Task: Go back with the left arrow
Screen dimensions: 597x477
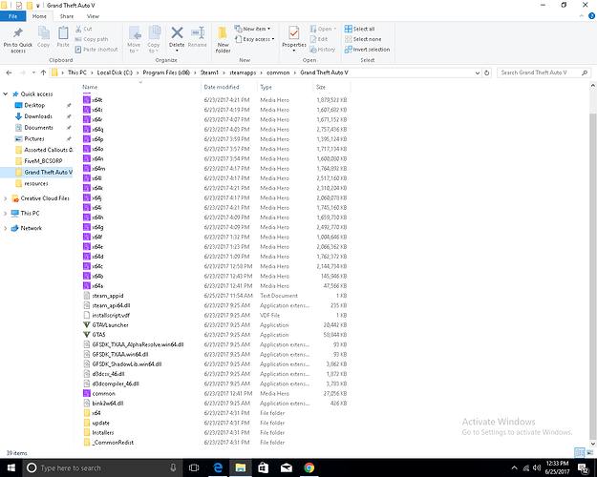Action: tap(10, 73)
